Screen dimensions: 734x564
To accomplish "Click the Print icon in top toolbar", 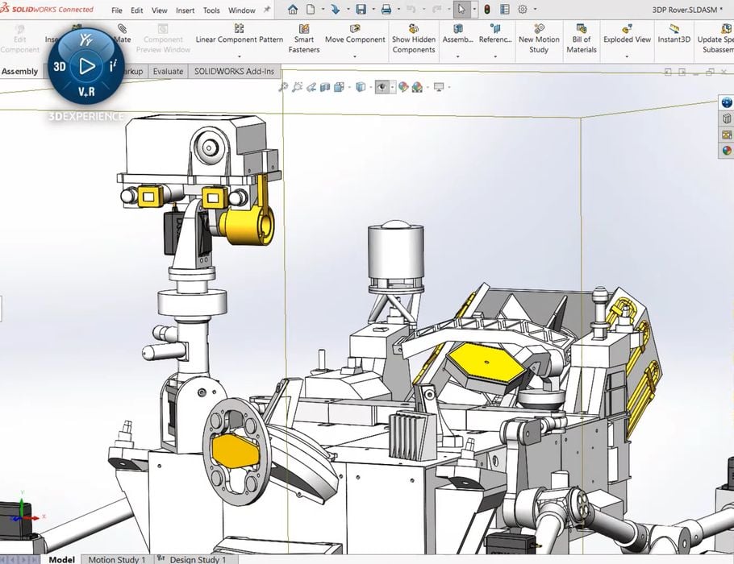I will (386, 10).
